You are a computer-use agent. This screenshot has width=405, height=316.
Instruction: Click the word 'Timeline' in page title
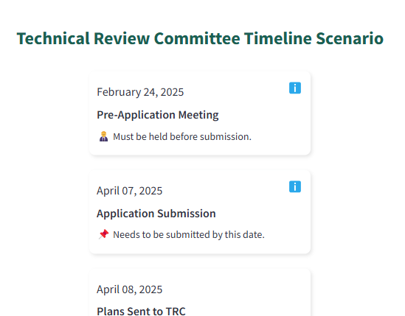click(x=278, y=38)
